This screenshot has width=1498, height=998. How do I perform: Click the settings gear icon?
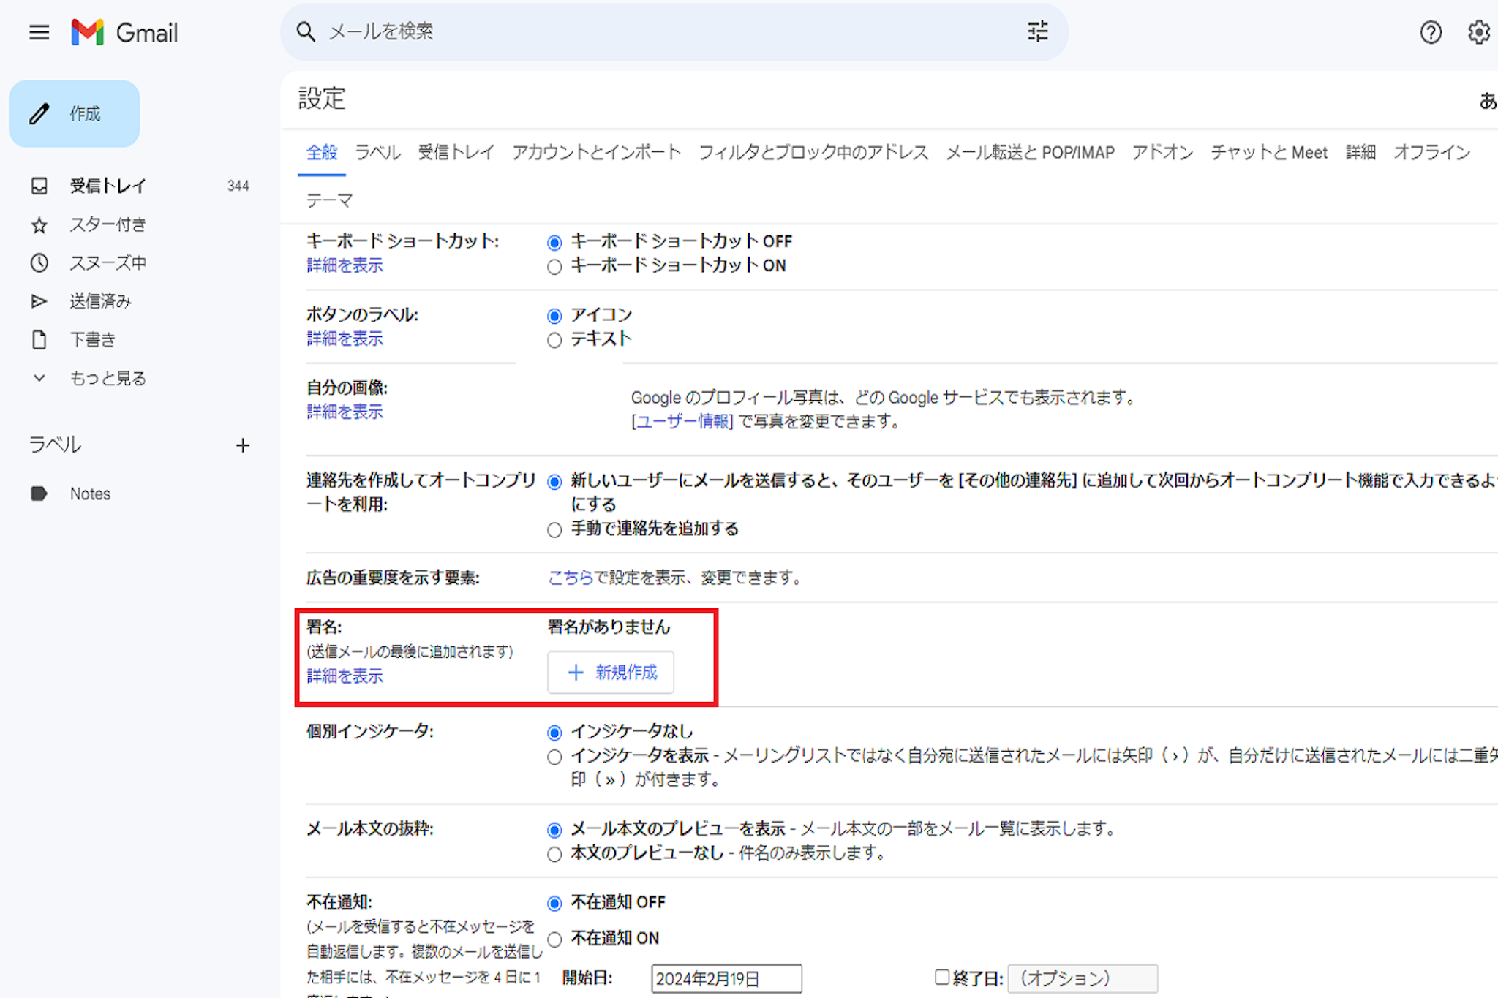[x=1478, y=32]
